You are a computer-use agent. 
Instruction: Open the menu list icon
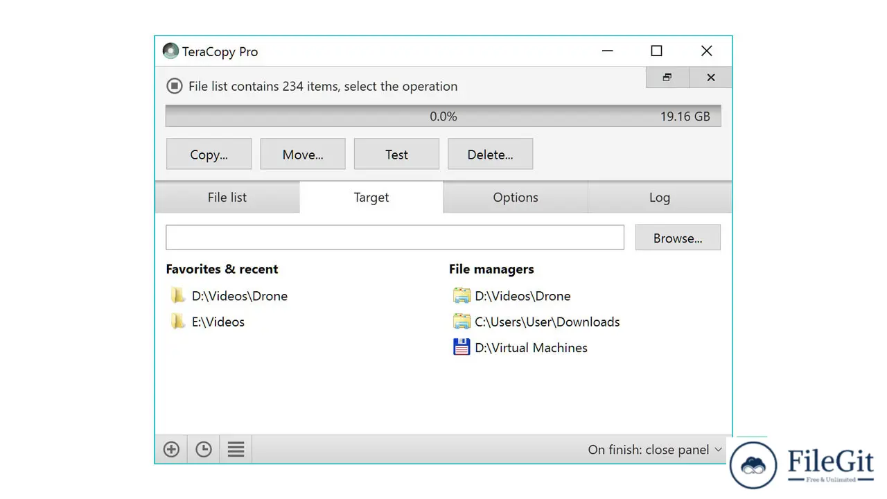(236, 449)
